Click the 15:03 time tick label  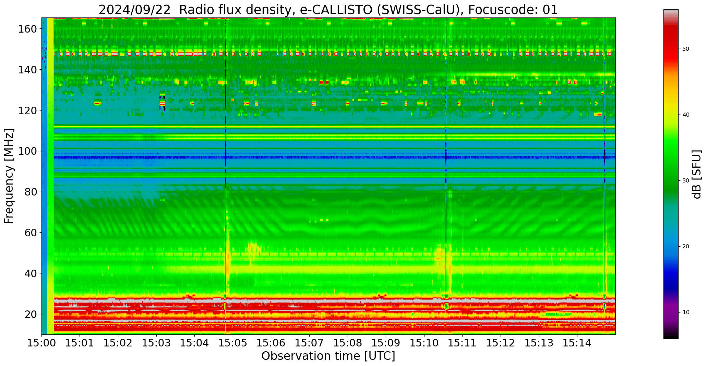[x=156, y=342]
